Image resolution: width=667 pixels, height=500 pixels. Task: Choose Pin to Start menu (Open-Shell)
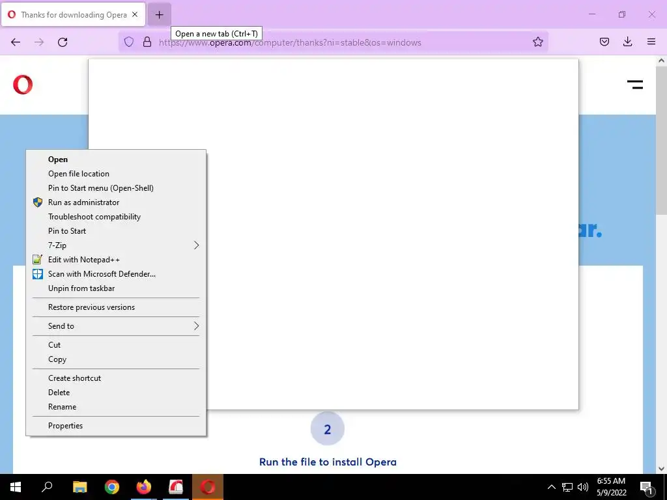click(116, 188)
